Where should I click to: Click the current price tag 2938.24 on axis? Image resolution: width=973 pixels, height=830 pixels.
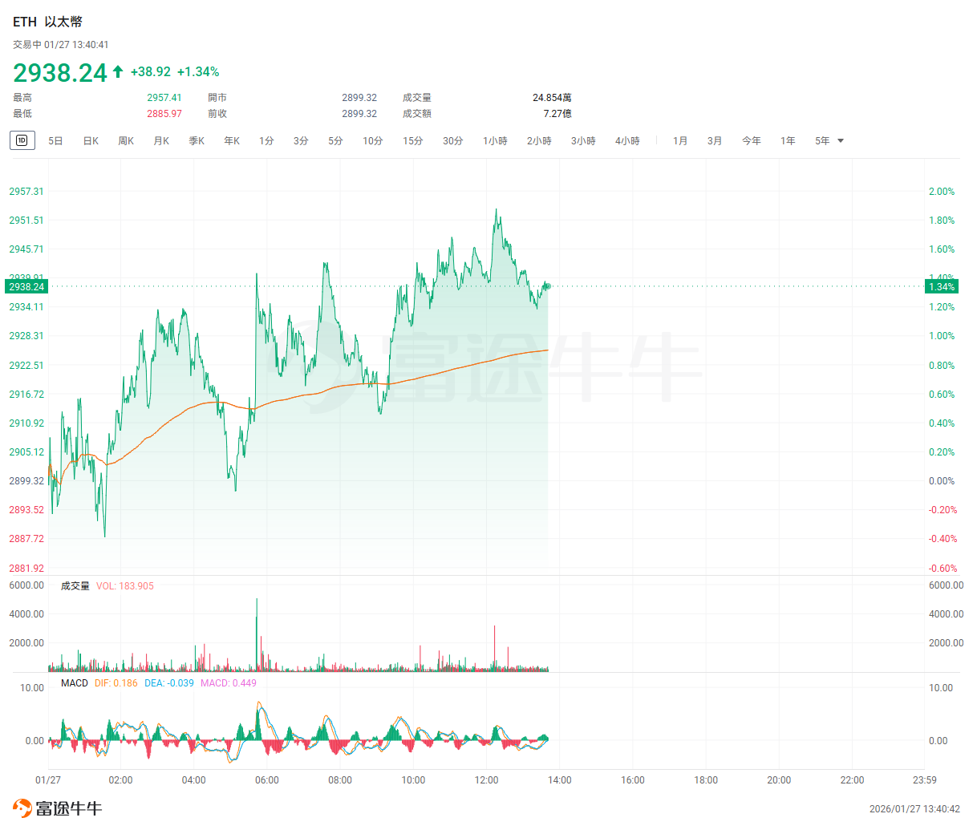(26, 286)
